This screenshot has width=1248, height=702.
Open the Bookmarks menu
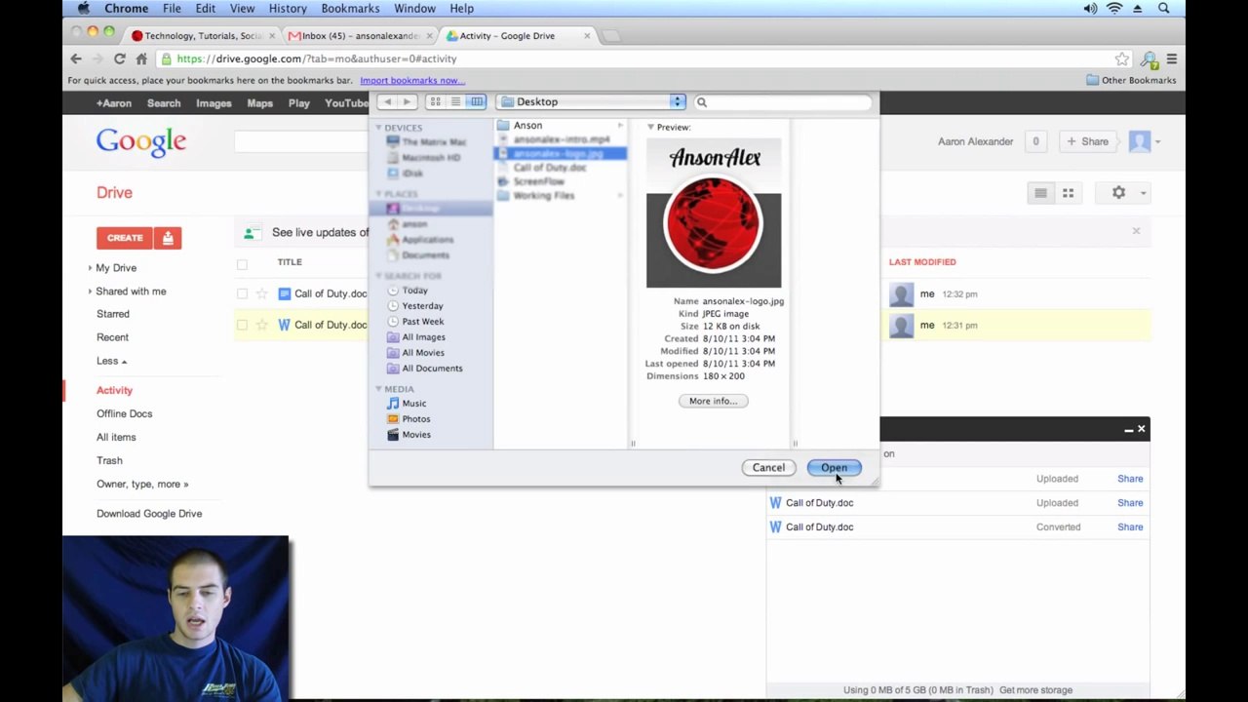(350, 9)
